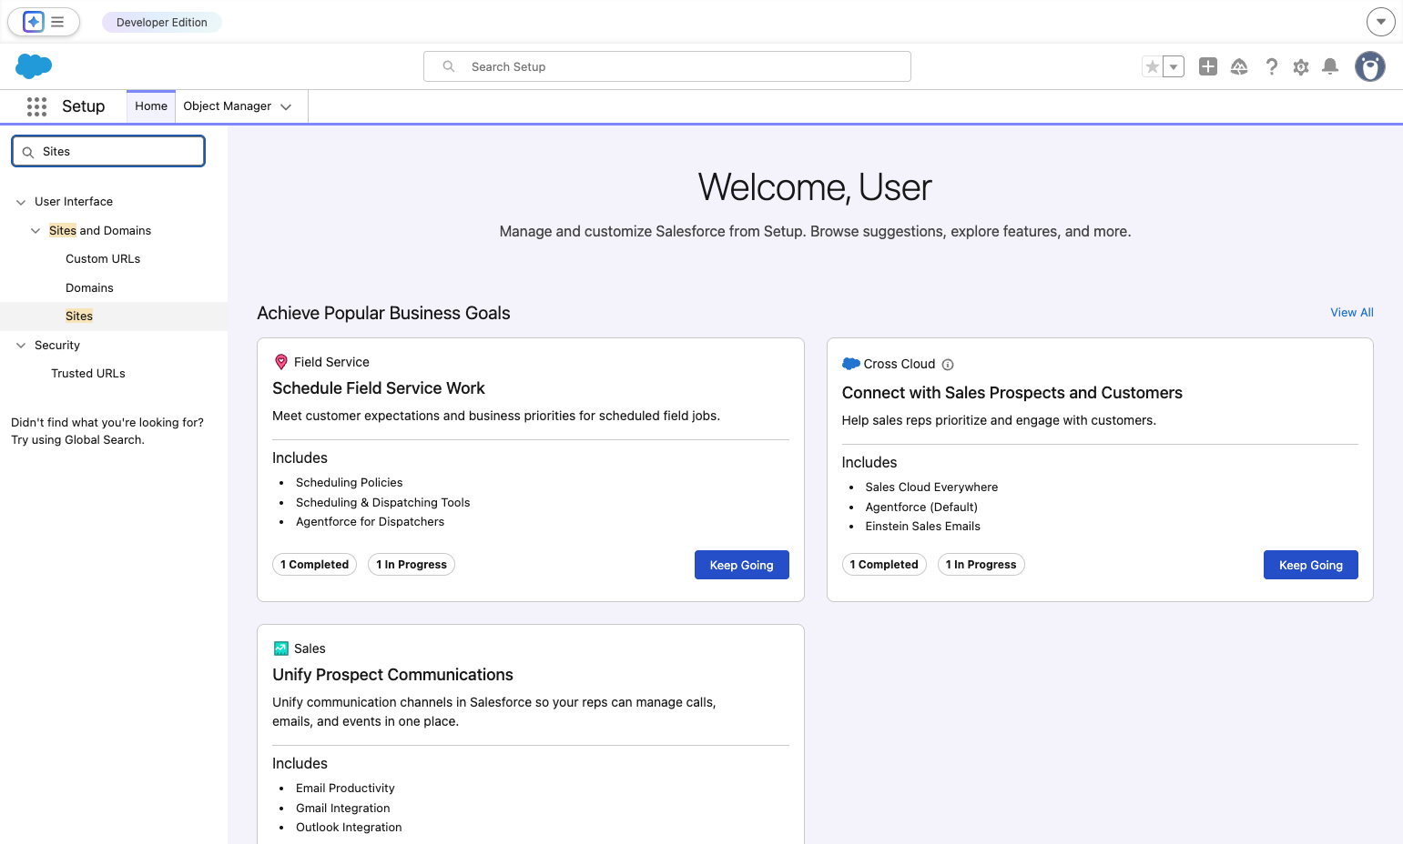
Task: Click Keep Going on Cross Cloud card
Action: pyautogui.click(x=1311, y=565)
